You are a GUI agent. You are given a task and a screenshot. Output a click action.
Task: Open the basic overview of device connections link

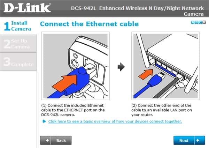(x=115, y=121)
